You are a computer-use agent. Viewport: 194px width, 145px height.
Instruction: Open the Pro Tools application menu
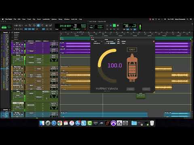[8, 19]
